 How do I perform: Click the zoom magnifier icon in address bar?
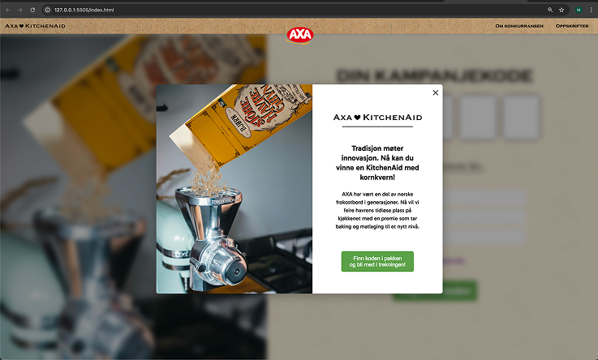[550, 10]
